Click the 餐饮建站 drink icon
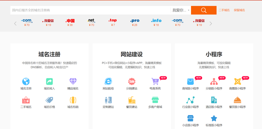 tap(132, 100)
